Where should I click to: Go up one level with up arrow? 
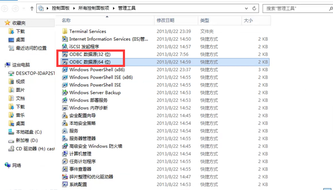click(x=32, y=8)
